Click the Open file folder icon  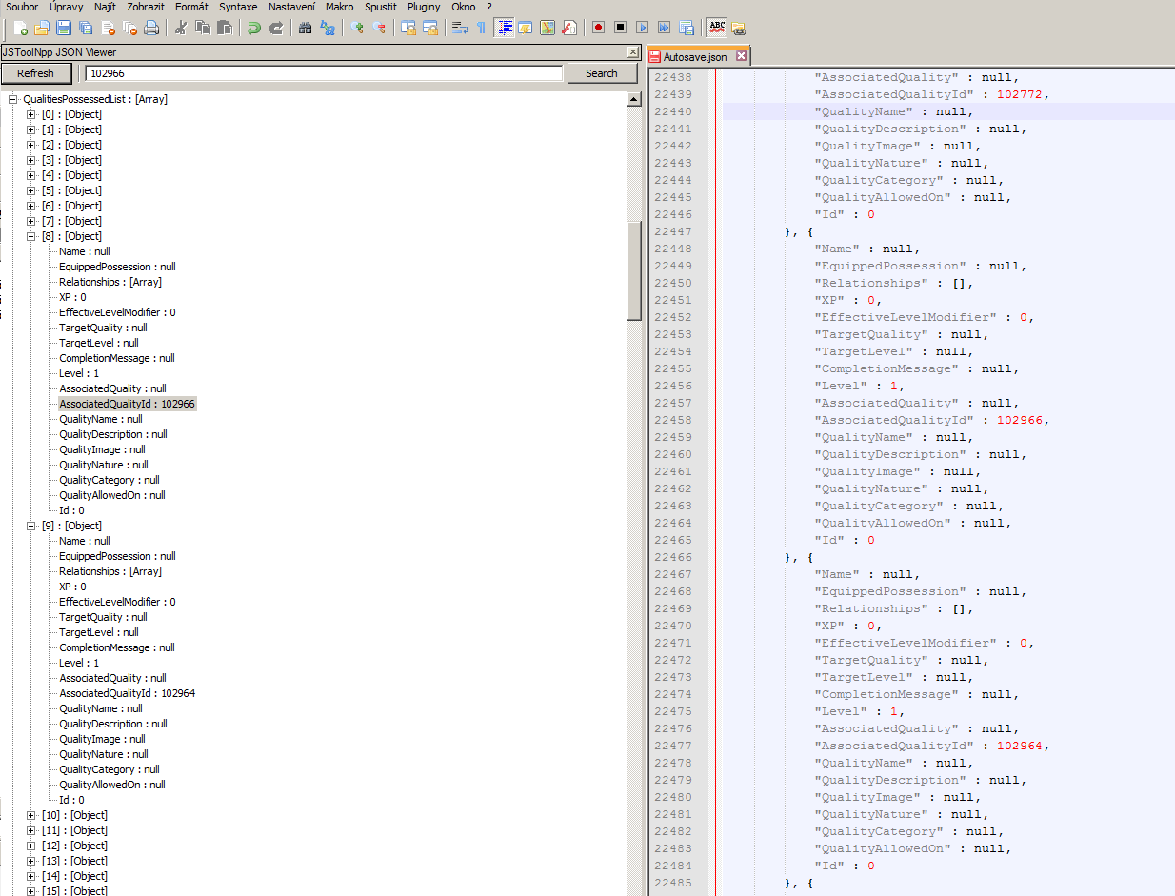point(42,28)
